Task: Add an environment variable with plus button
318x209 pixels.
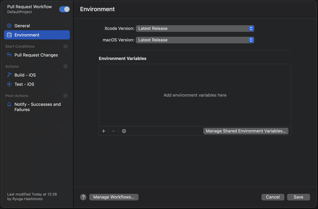Action: pos(104,131)
